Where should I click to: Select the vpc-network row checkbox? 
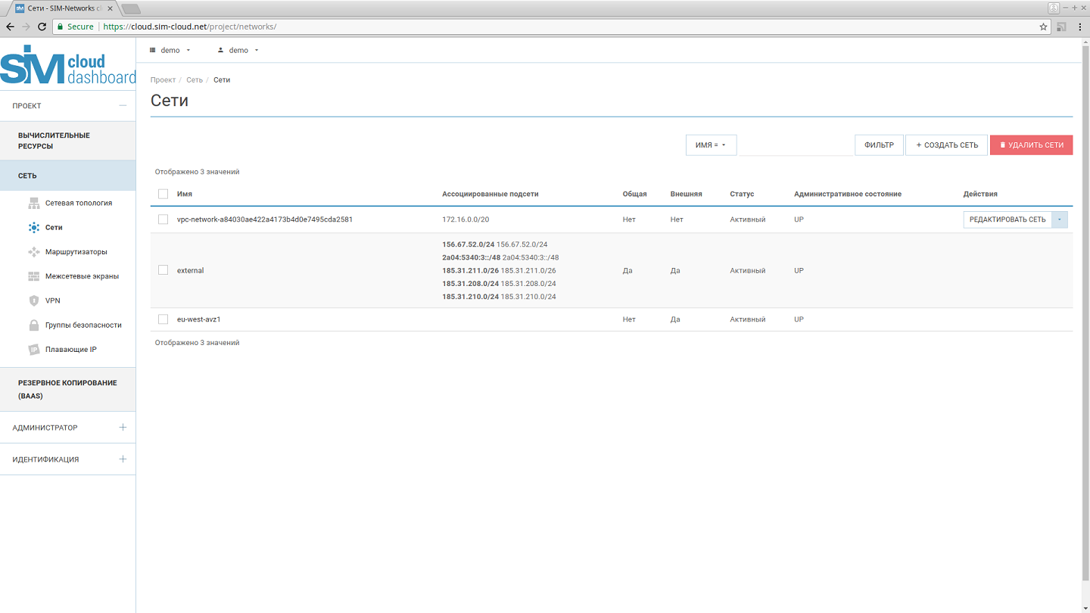click(x=163, y=219)
